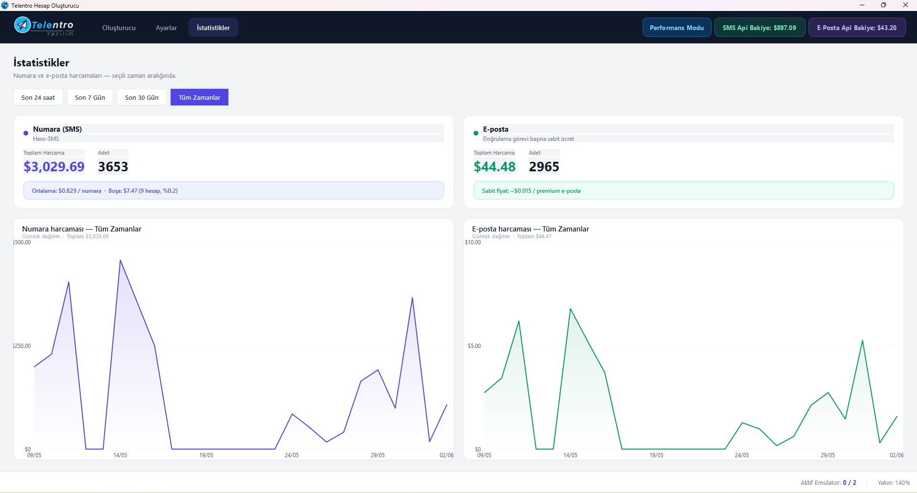Click the 14/05 peak on Numara chart
Screen dimensions: 917x493
120,261
